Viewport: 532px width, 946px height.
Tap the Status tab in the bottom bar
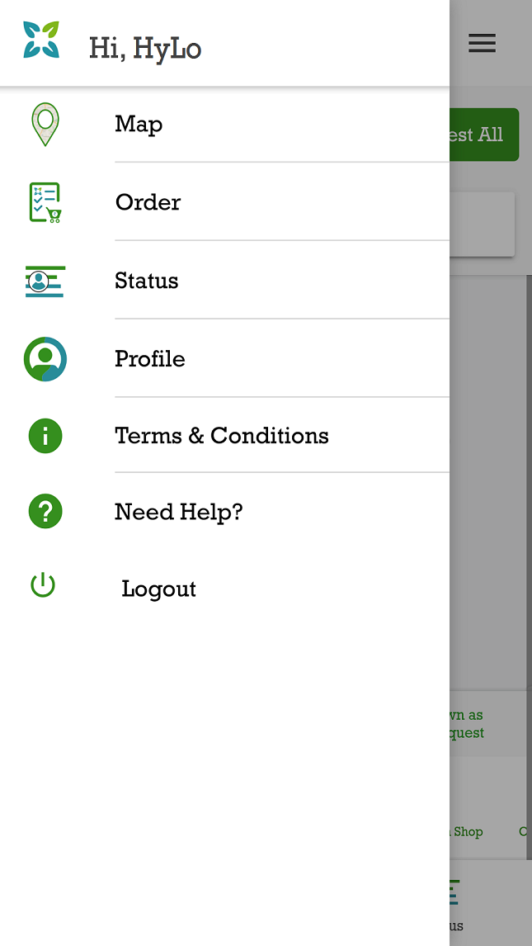452,904
